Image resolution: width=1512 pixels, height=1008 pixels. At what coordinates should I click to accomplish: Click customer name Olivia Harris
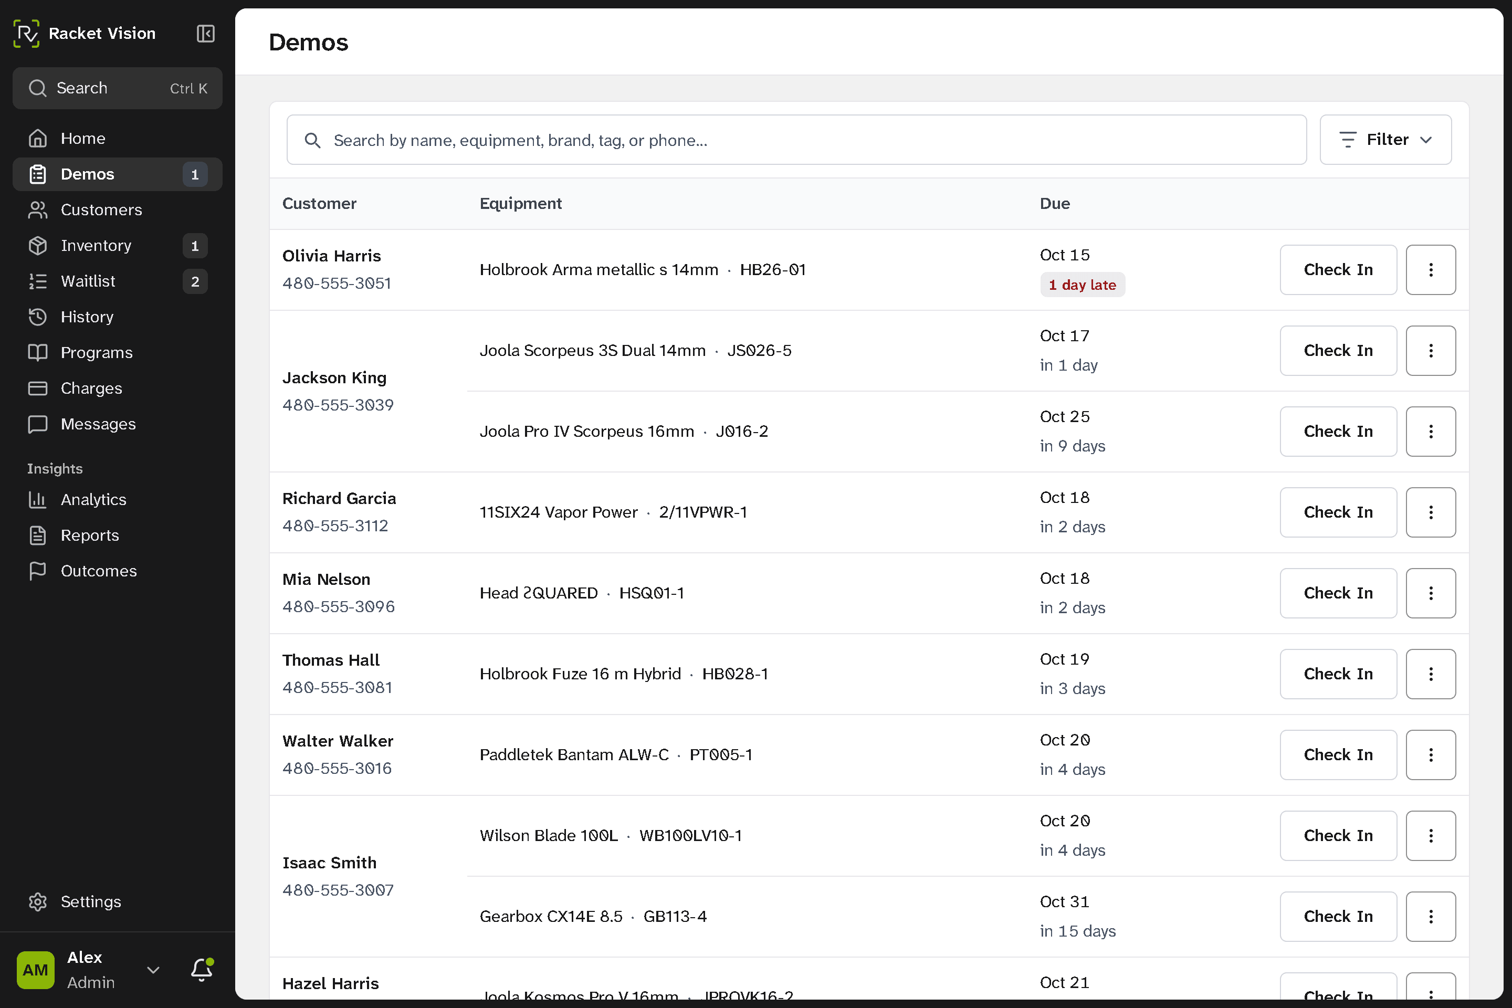pos(331,256)
